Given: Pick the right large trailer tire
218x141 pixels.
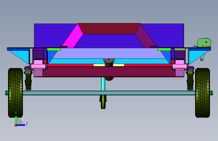Looking at the screenshot, I should click(202, 93).
